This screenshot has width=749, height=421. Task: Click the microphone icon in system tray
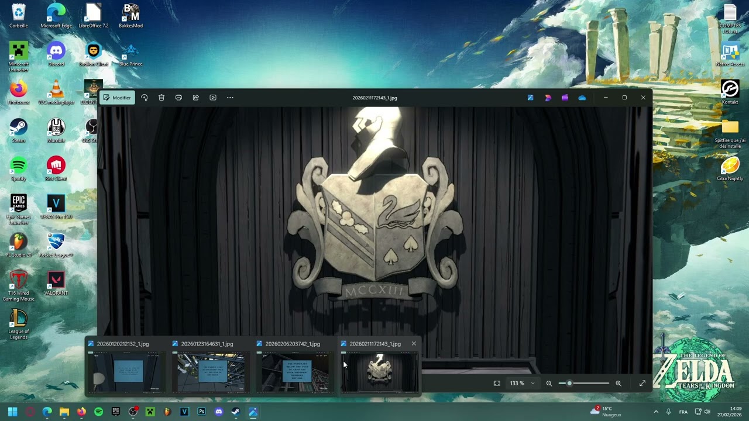point(668,412)
